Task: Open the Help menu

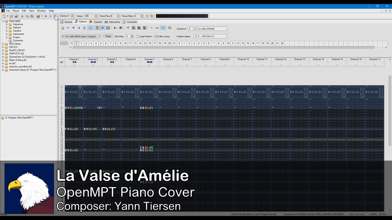Action: tap(51, 11)
